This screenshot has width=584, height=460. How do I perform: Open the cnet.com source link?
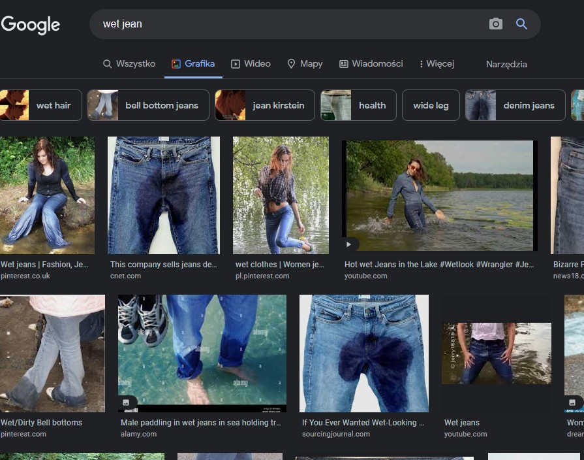125,276
